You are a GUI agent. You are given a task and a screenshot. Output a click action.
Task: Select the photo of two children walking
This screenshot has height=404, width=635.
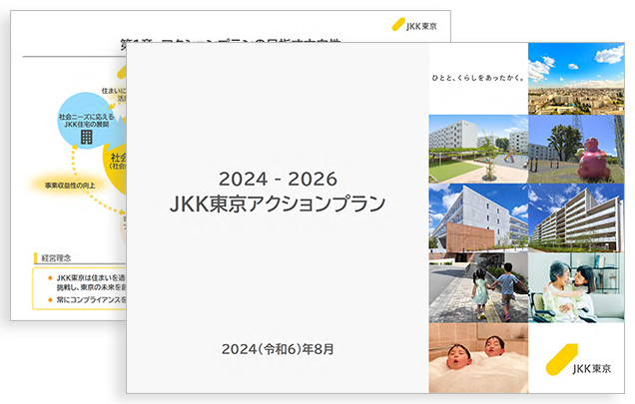(478, 287)
